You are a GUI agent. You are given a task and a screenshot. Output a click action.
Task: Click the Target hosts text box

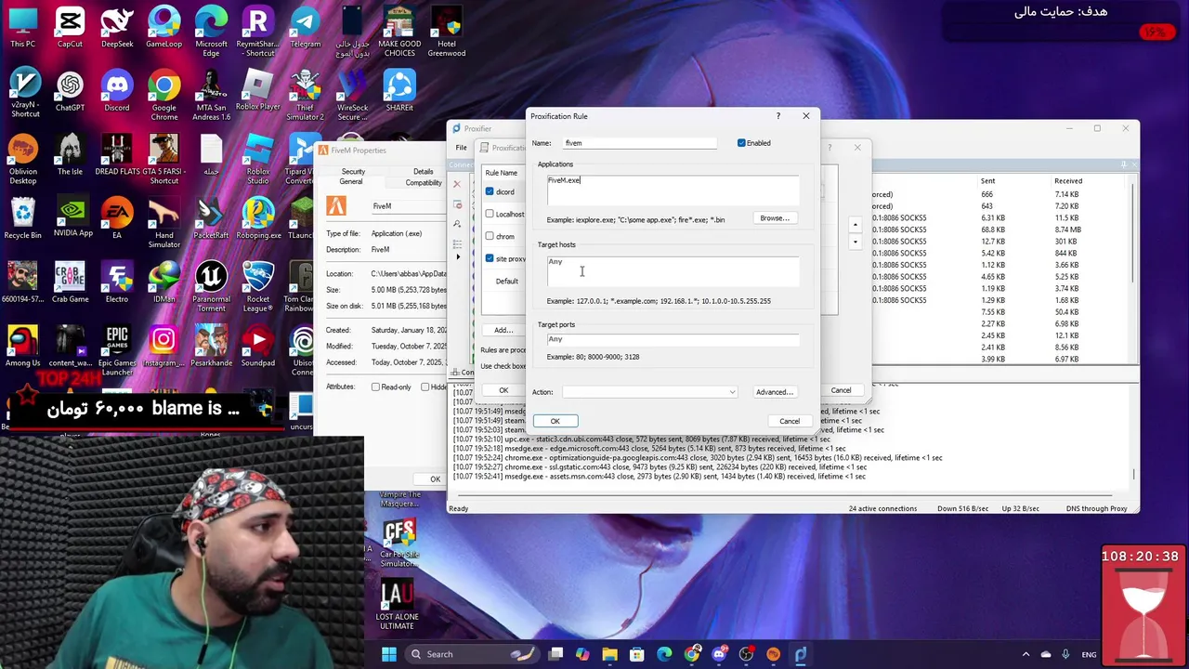click(673, 270)
